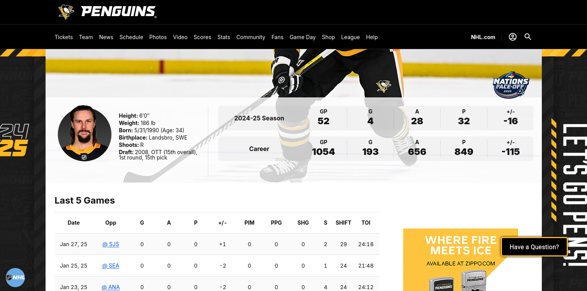Image resolution: width=587 pixels, height=291 pixels.
Task: Open the @ SJS opponent link
Action: pyautogui.click(x=111, y=244)
